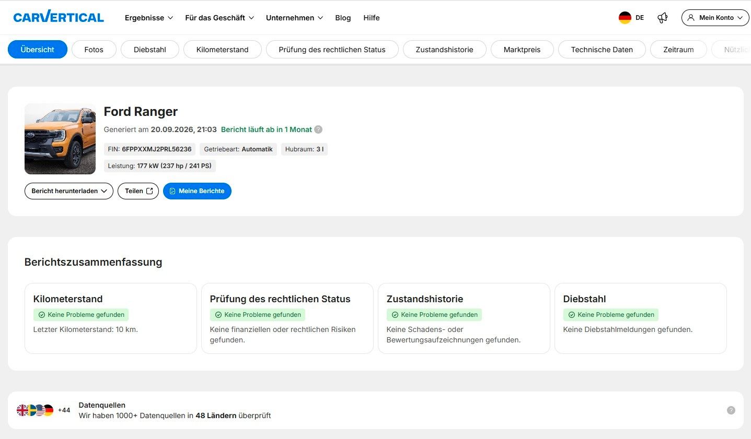This screenshot has width=751, height=439.
Task: Open the Technische Daten tab
Action: (x=602, y=50)
